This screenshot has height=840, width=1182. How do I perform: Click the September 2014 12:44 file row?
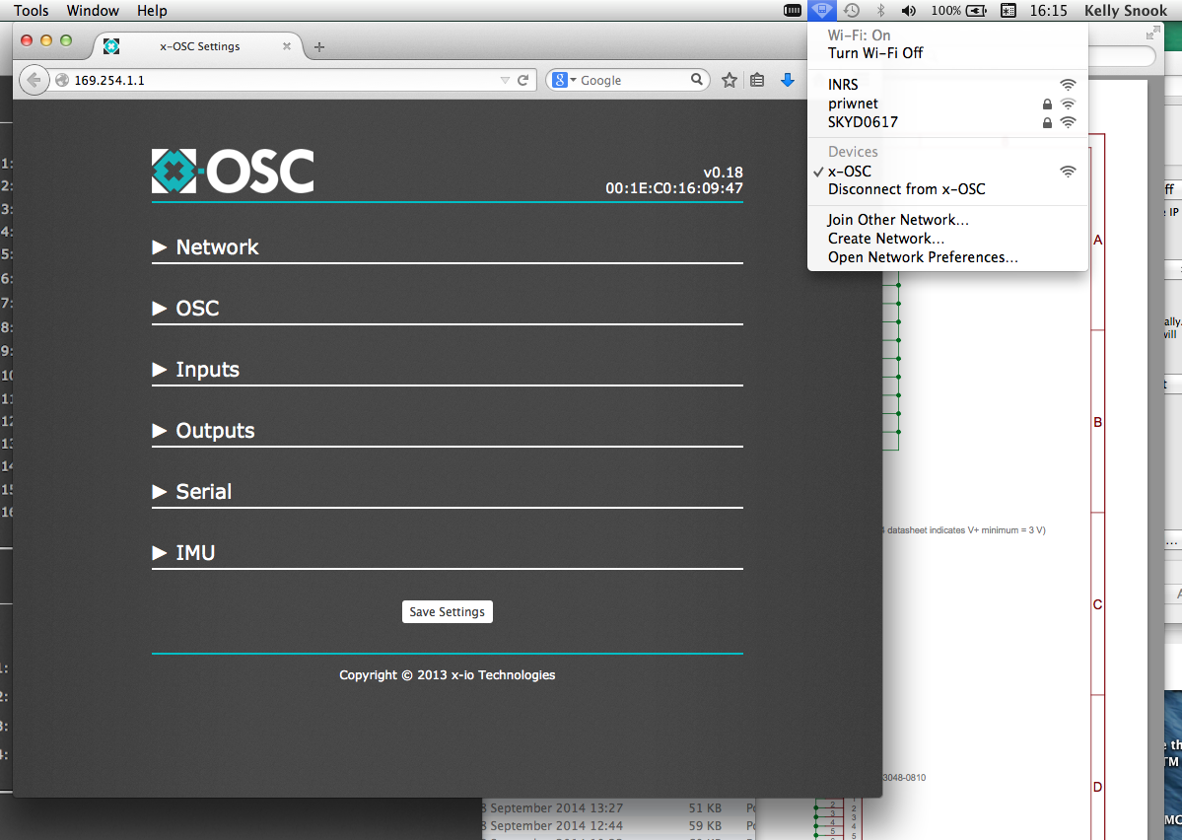coord(618,825)
